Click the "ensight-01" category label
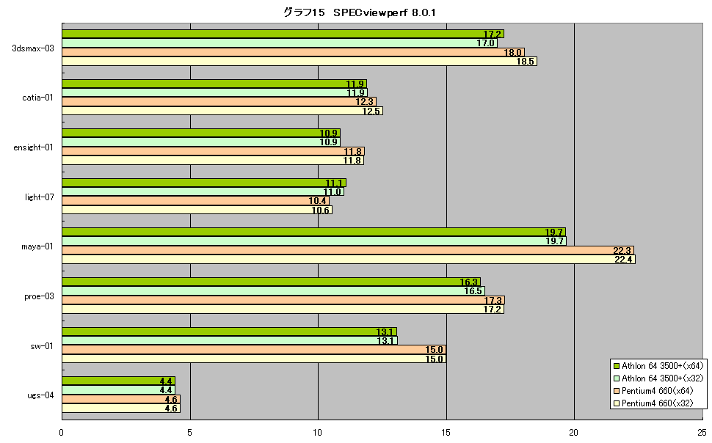The image size is (712, 443). click(33, 147)
